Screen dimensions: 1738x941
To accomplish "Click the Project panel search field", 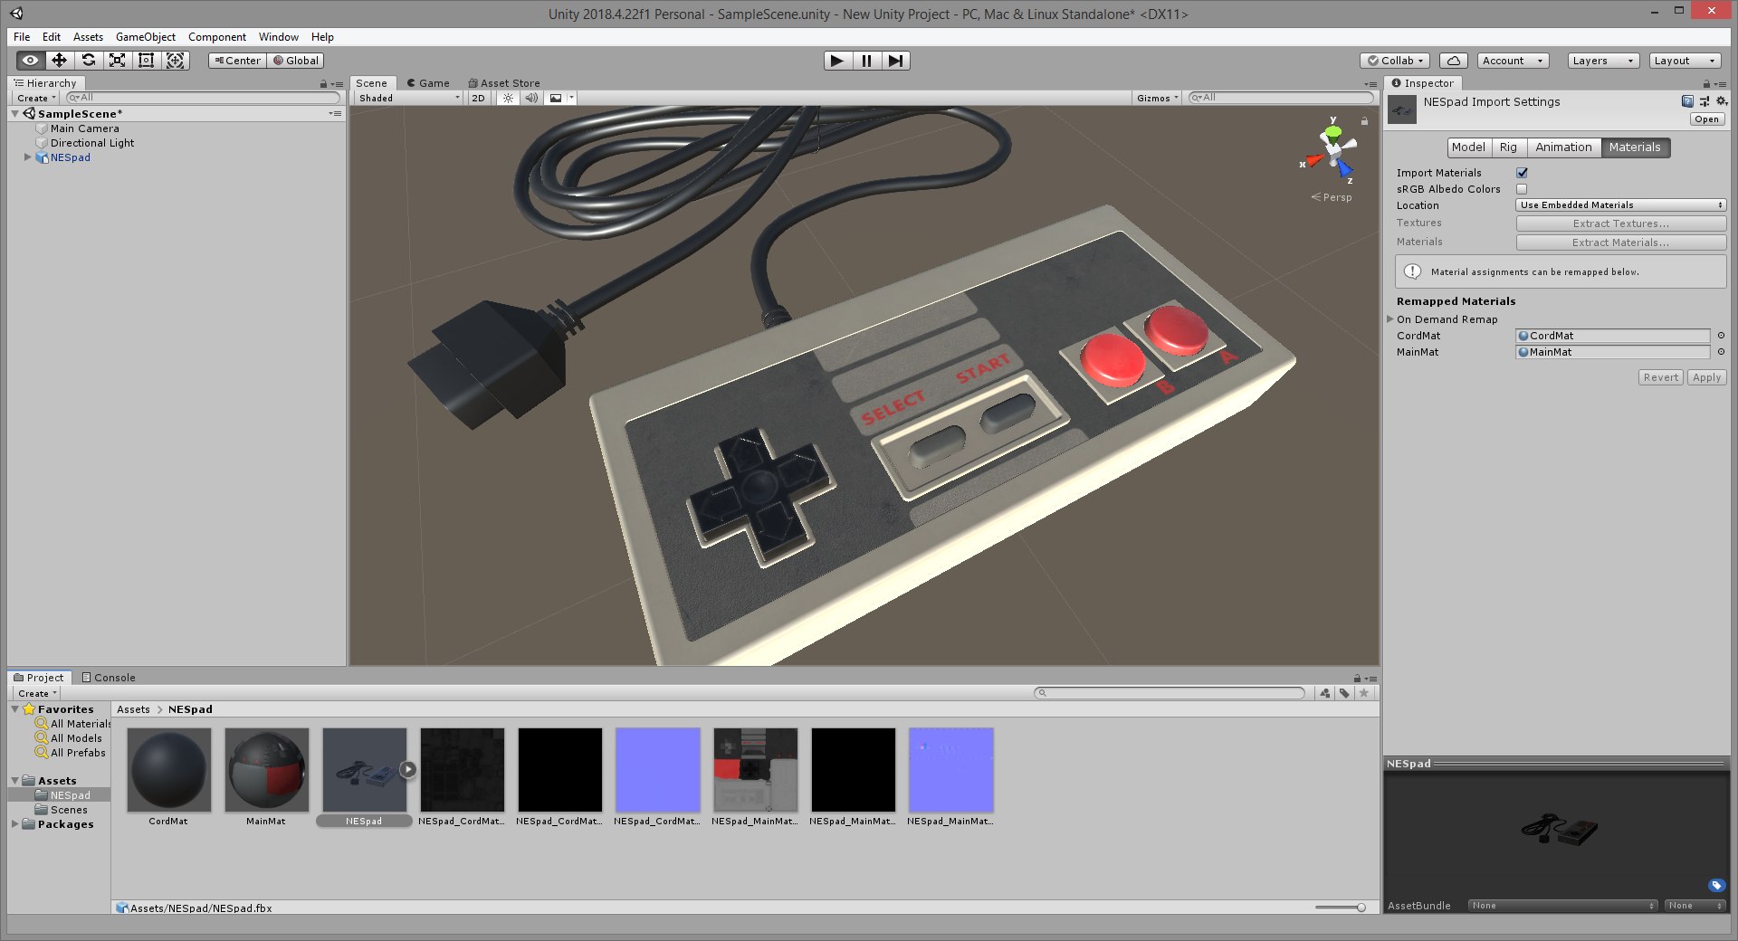I will [1170, 693].
